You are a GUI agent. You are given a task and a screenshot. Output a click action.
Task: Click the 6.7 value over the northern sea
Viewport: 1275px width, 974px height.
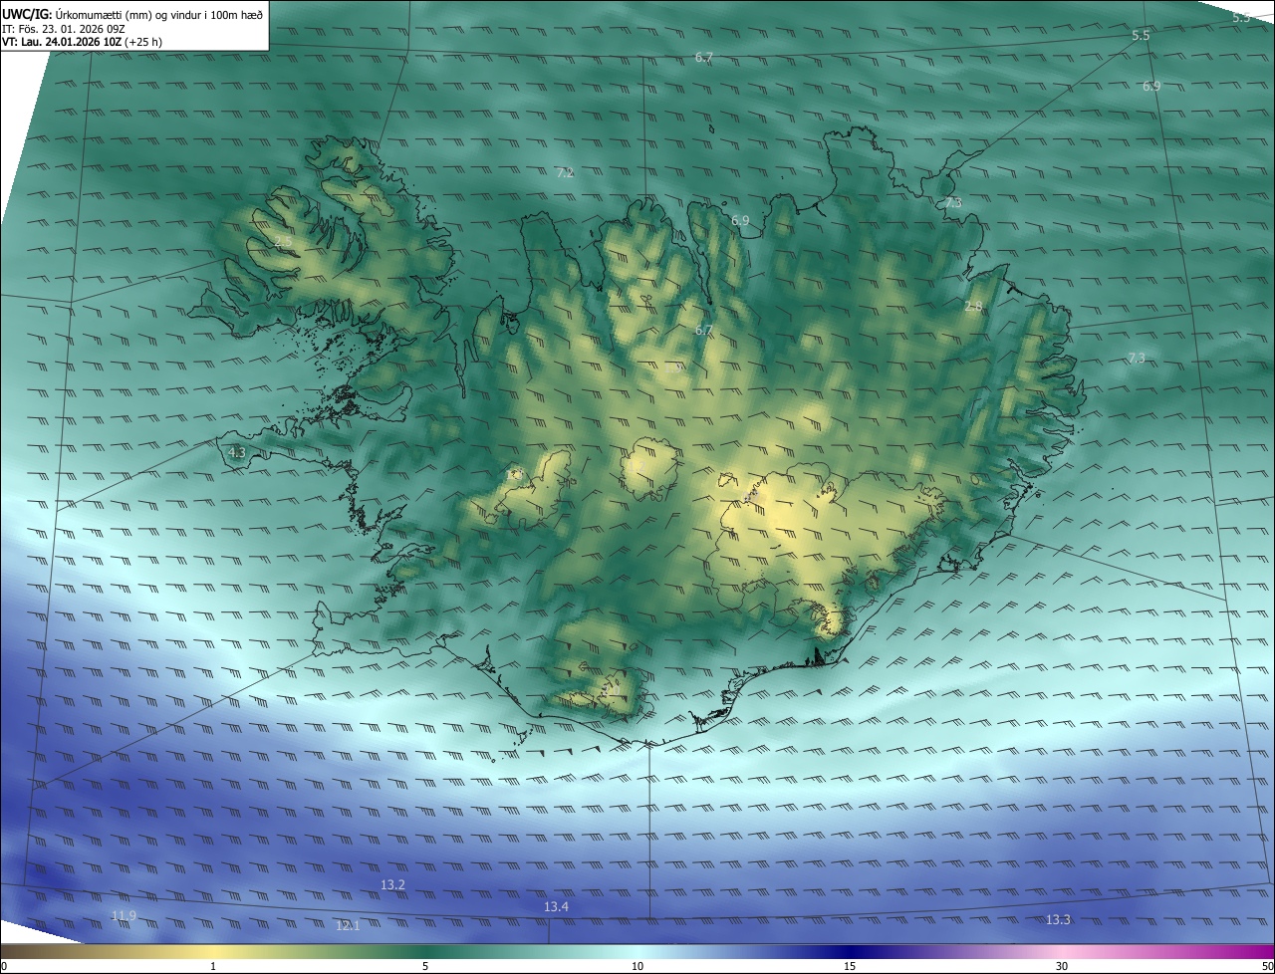click(x=703, y=58)
